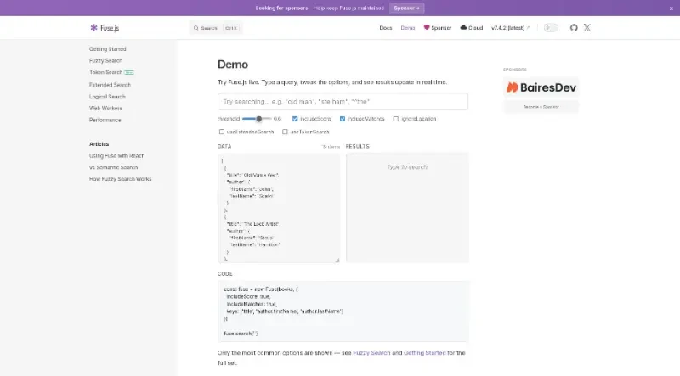Click the Demo page heading

pyautogui.click(x=233, y=65)
